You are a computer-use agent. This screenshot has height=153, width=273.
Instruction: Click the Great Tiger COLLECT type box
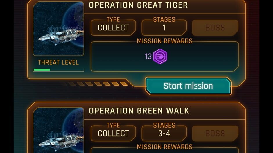pyautogui.click(x=113, y=27)
